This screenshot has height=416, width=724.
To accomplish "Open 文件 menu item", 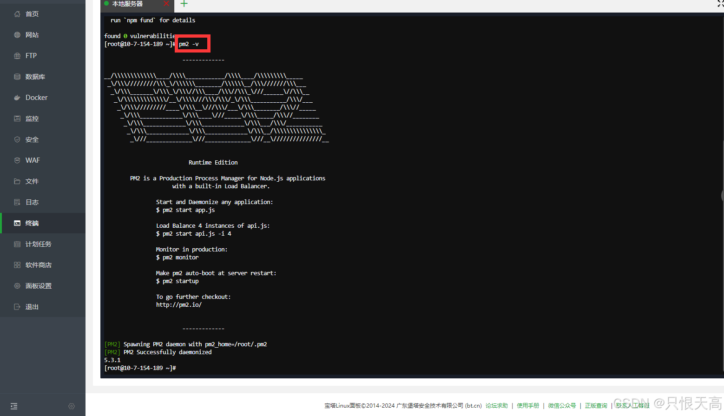I will coord(43,181).
